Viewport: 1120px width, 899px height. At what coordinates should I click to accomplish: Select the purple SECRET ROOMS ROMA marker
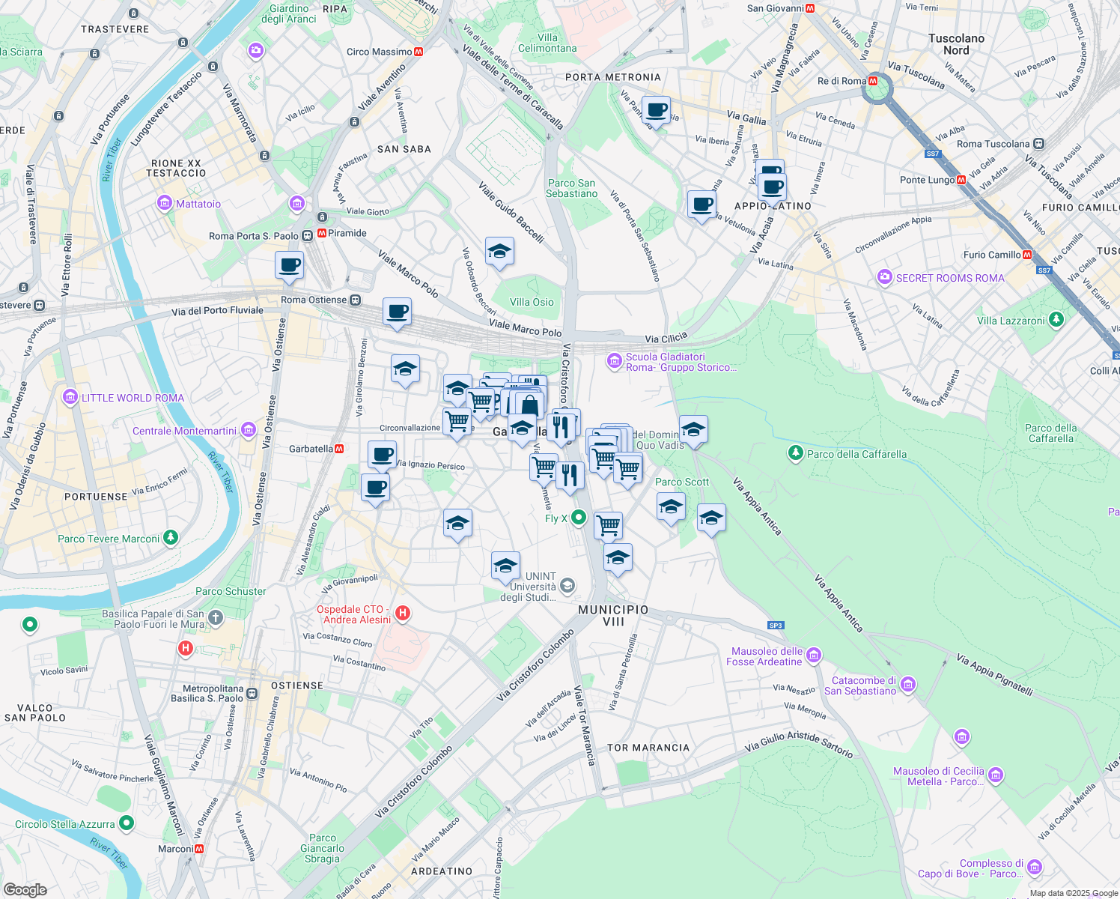tap(884, 278)
